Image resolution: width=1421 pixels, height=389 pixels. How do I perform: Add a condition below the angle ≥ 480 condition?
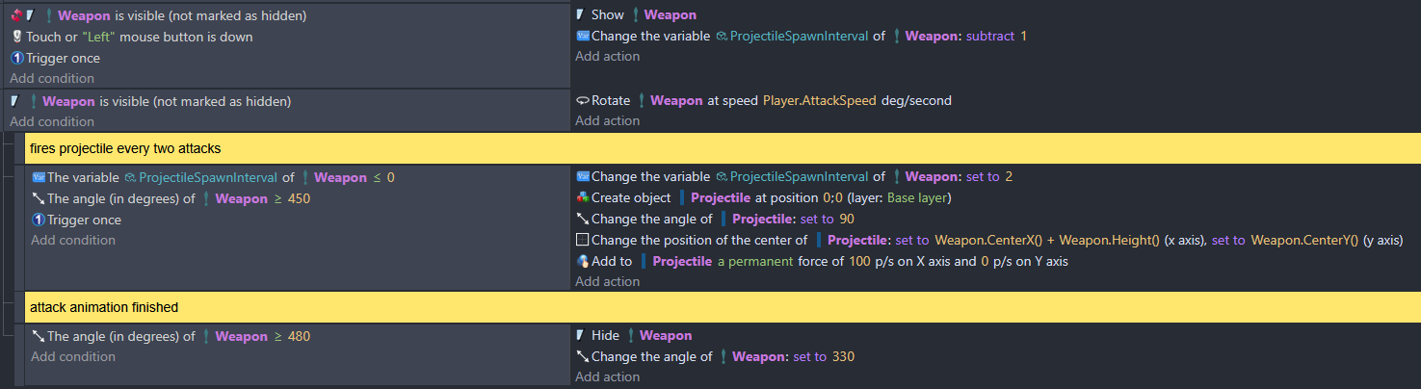(73, 357)
